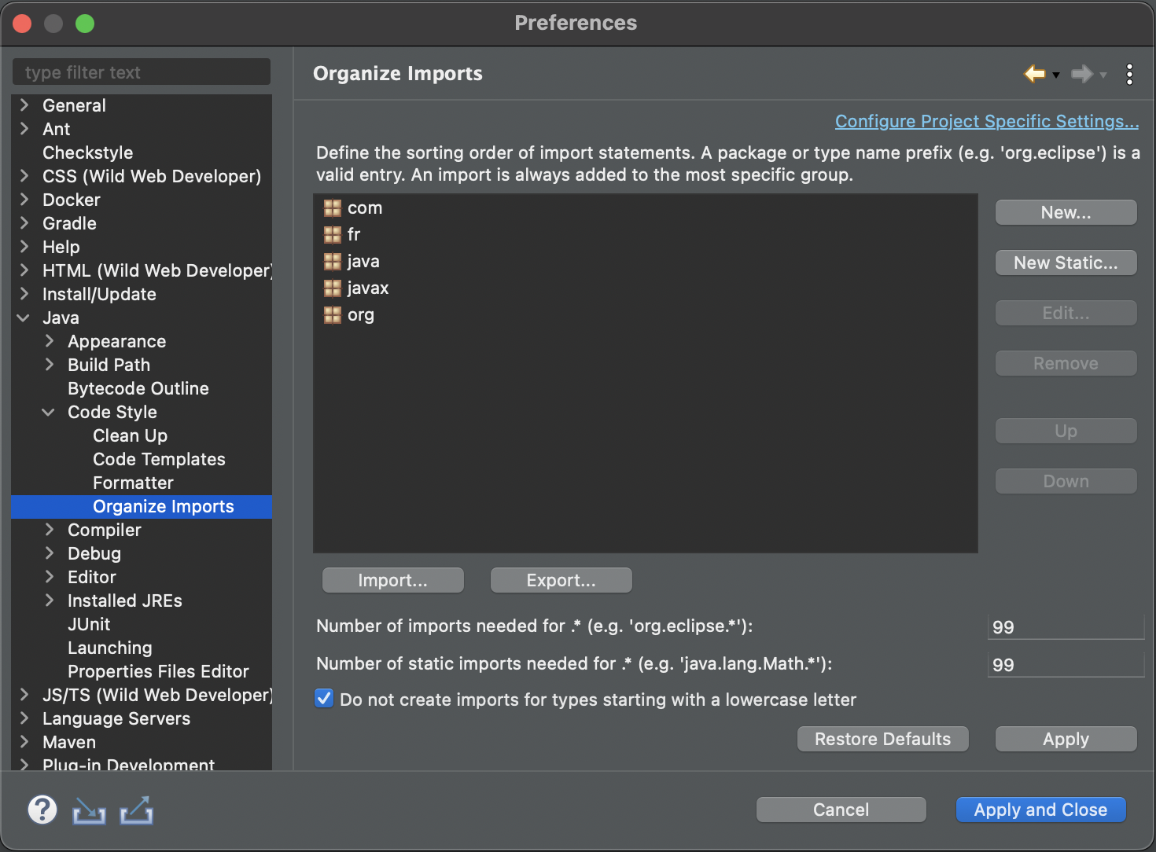1156x852 pixels.
Task: Select Clean Up in the sidebar
Action: 130,435
